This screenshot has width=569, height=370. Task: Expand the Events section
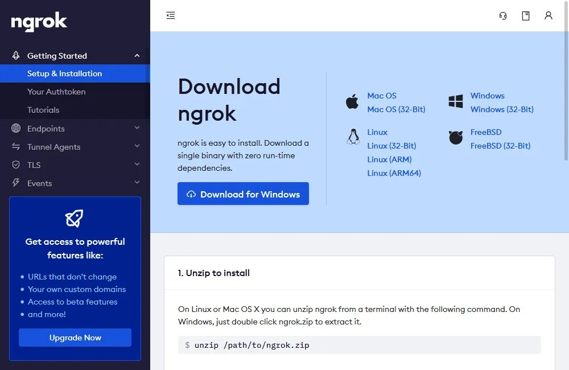coord(137,183)
